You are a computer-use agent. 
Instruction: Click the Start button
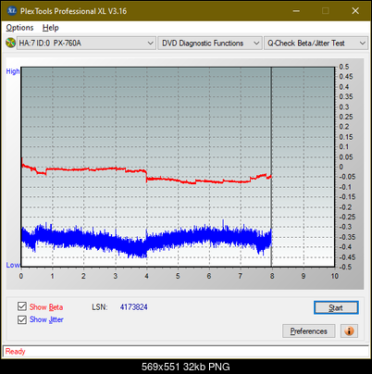[x=336, y=307]
